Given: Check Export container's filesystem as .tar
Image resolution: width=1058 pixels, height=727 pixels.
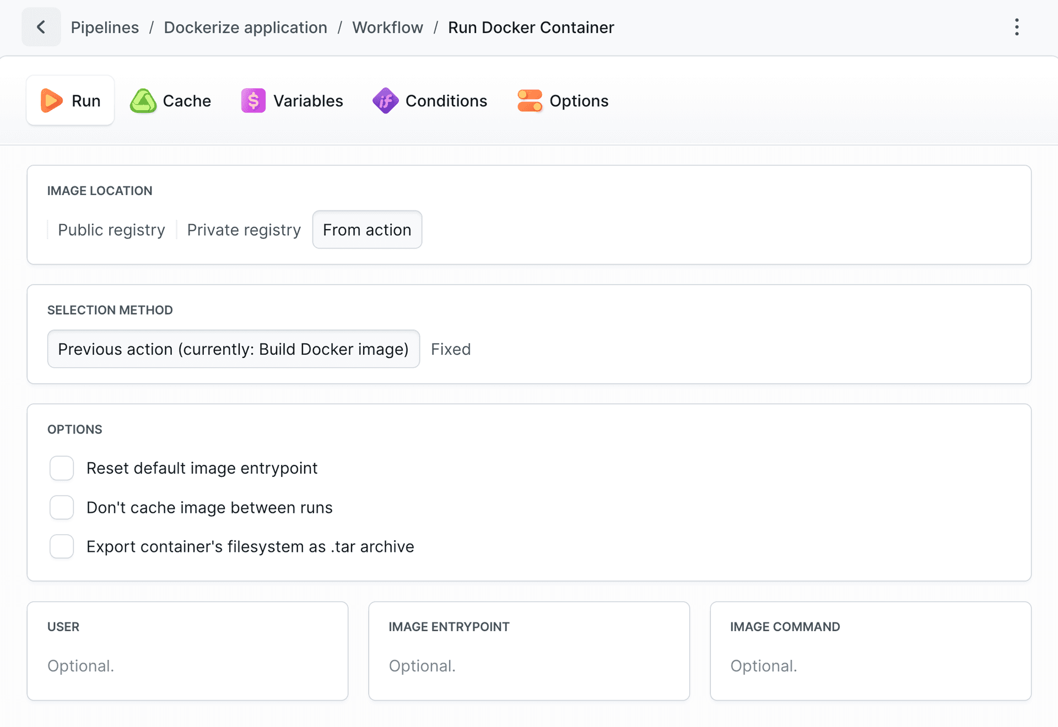Looking at the screenshot, I should click(62, 546).
